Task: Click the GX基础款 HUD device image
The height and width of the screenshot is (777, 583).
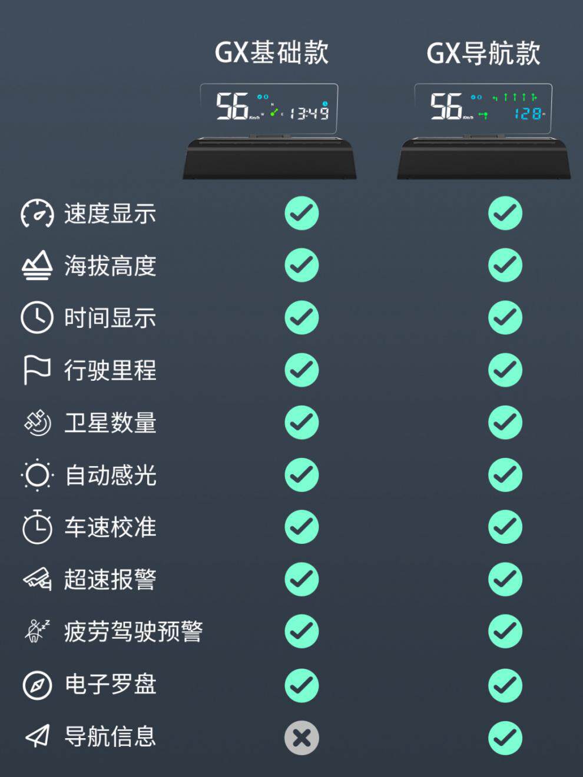Action: coord(270,131)
